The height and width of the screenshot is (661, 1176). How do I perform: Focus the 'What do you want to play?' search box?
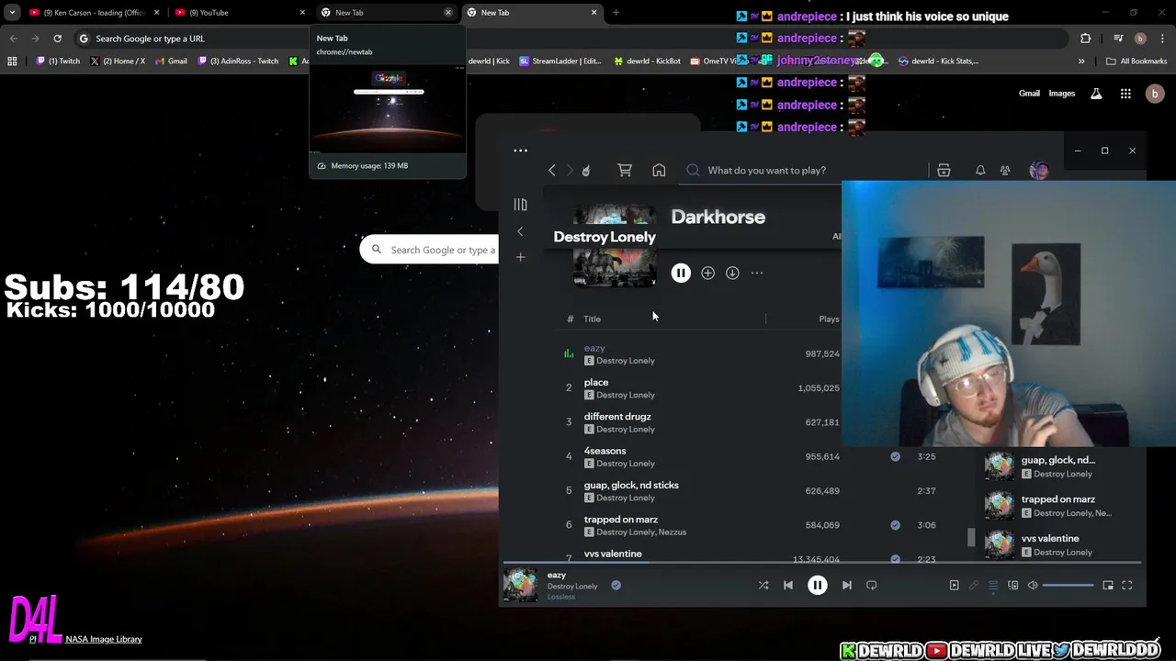(x=806, y=170)
